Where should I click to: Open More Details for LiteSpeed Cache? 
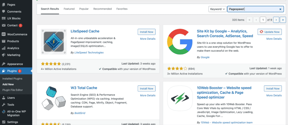(148, 39)
